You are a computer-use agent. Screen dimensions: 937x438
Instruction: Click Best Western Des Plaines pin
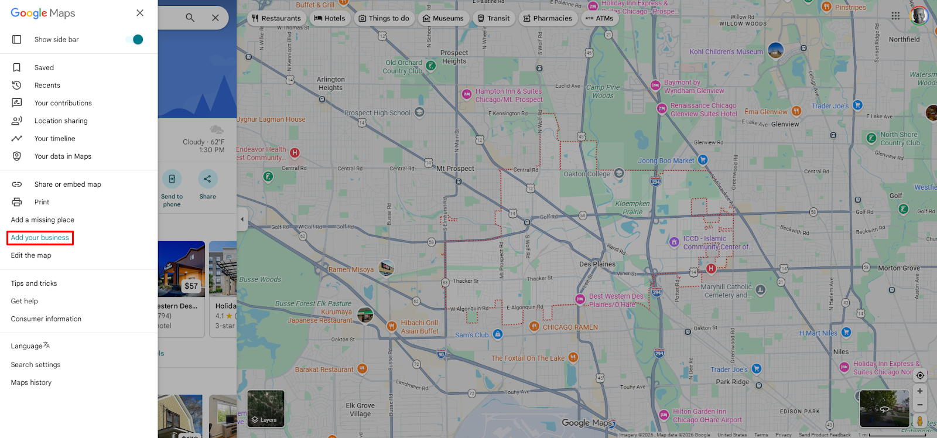click(x=580, y=299)
